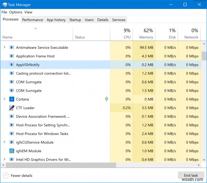Expand the Cortana process group
The image size is (207, 183).
(4, 99)
